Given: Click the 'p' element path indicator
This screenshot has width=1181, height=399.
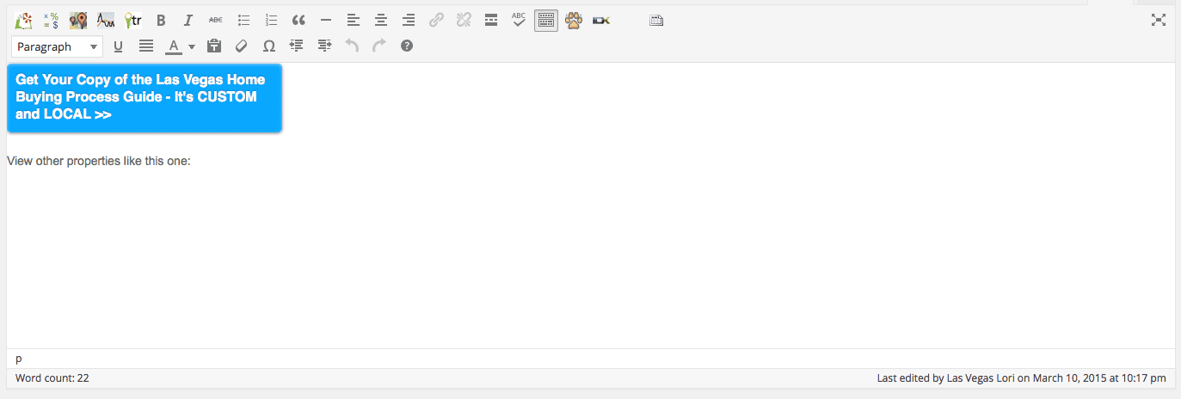Looking at the screenshot, I should pos(19,359).
